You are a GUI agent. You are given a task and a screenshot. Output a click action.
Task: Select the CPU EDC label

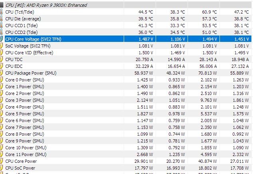tap(14, 66)
